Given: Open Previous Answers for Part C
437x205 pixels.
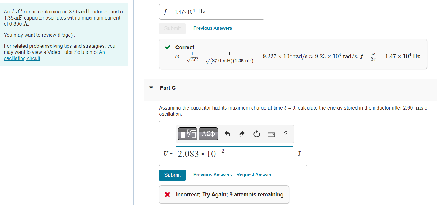Looking at the screenshot, I should click(x=213, y=174).
